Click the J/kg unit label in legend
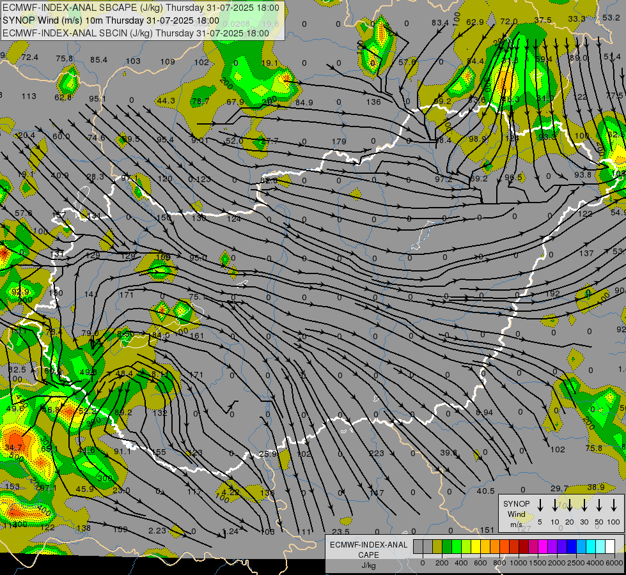The image size is (626, 575). pyautogui.click(x=368, y=565)
